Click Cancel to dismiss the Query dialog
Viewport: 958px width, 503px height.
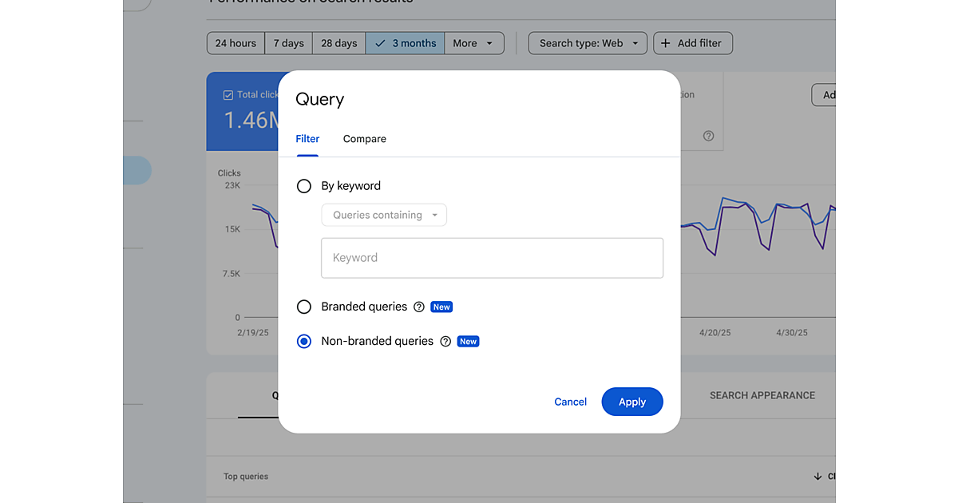click(x=570, y=402)
